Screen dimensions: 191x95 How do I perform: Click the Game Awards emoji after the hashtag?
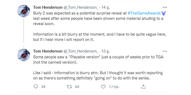(x=164, y=13)
